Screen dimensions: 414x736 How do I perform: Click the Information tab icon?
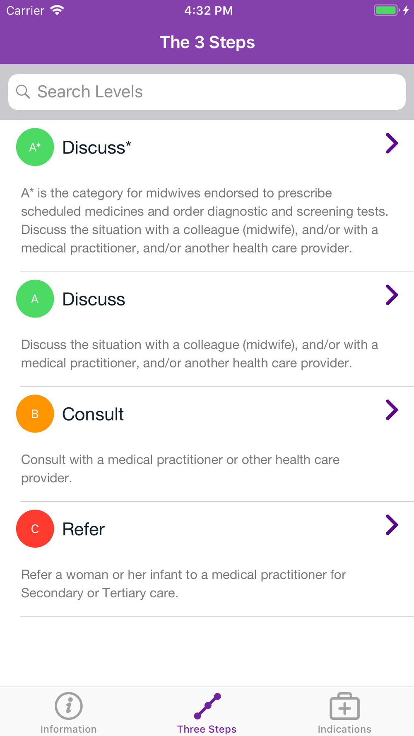pyautogui.click(x=69, y=706)
